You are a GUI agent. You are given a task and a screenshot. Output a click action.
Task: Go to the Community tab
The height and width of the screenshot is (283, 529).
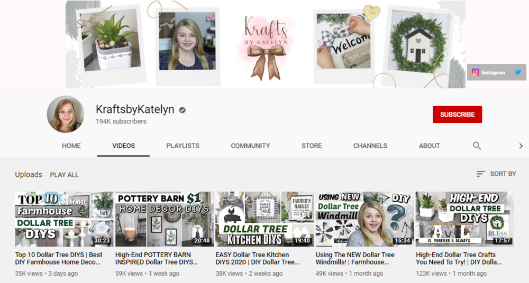click(x=250, y=146)
